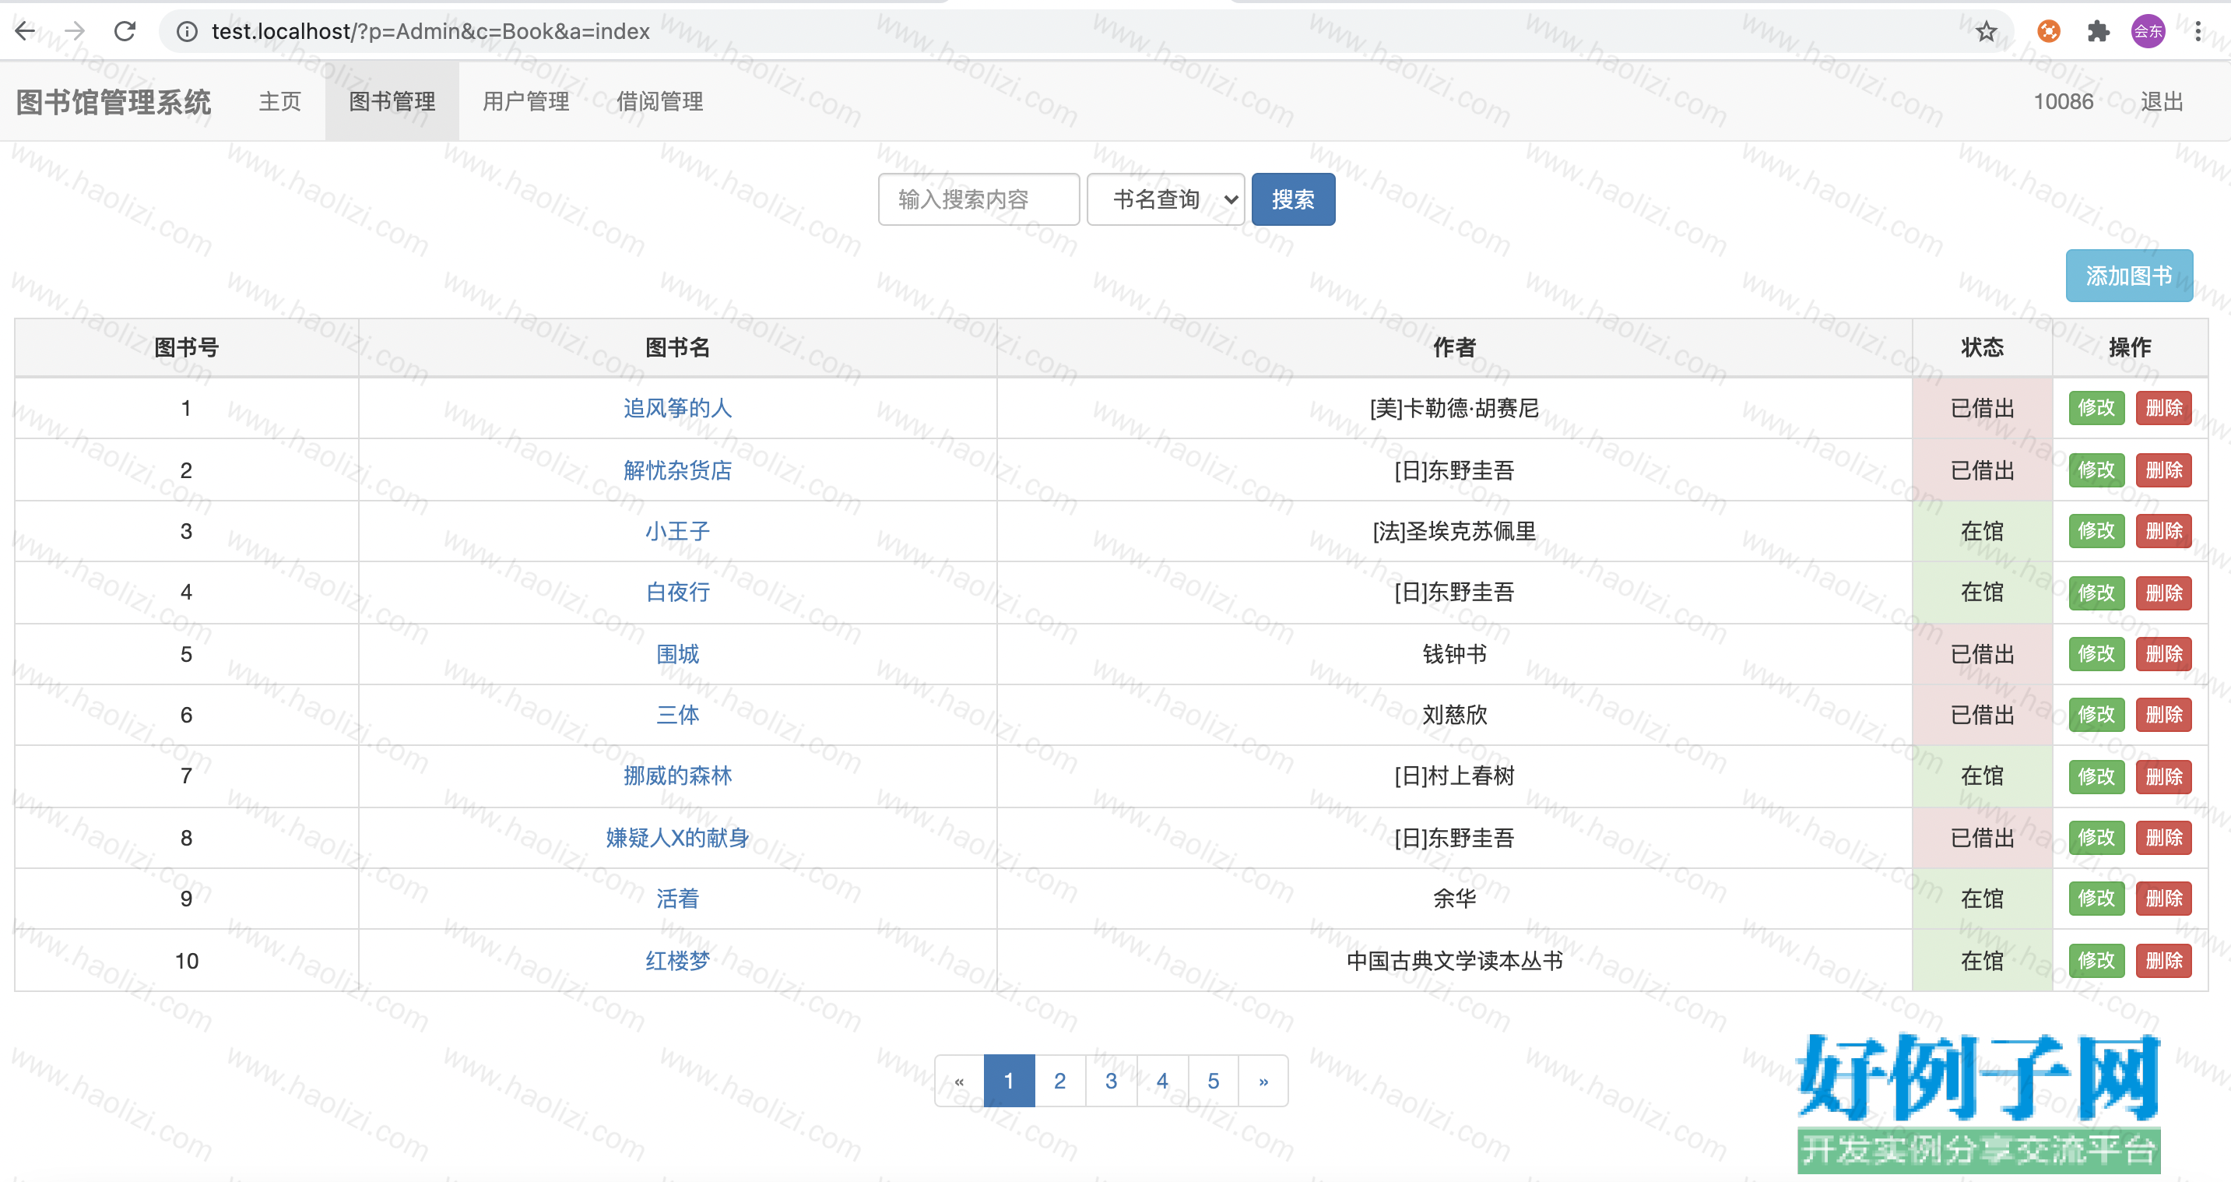The height and width of the screenshot is (1182, 2231).
Task: Go to pagination page 3
Action: [x=1111, y=1081]
